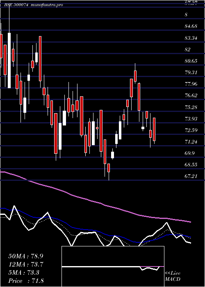Select the 84.68 price axis label
The width and height of the screenshot is (205, 287).
pos(191,26)
